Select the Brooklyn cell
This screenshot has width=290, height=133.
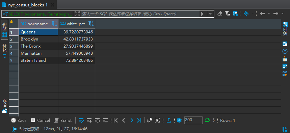tap(38, 39)
